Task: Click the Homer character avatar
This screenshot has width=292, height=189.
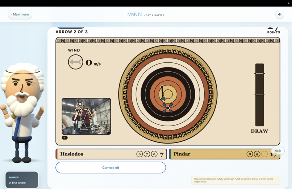Action: click(22, 113)
